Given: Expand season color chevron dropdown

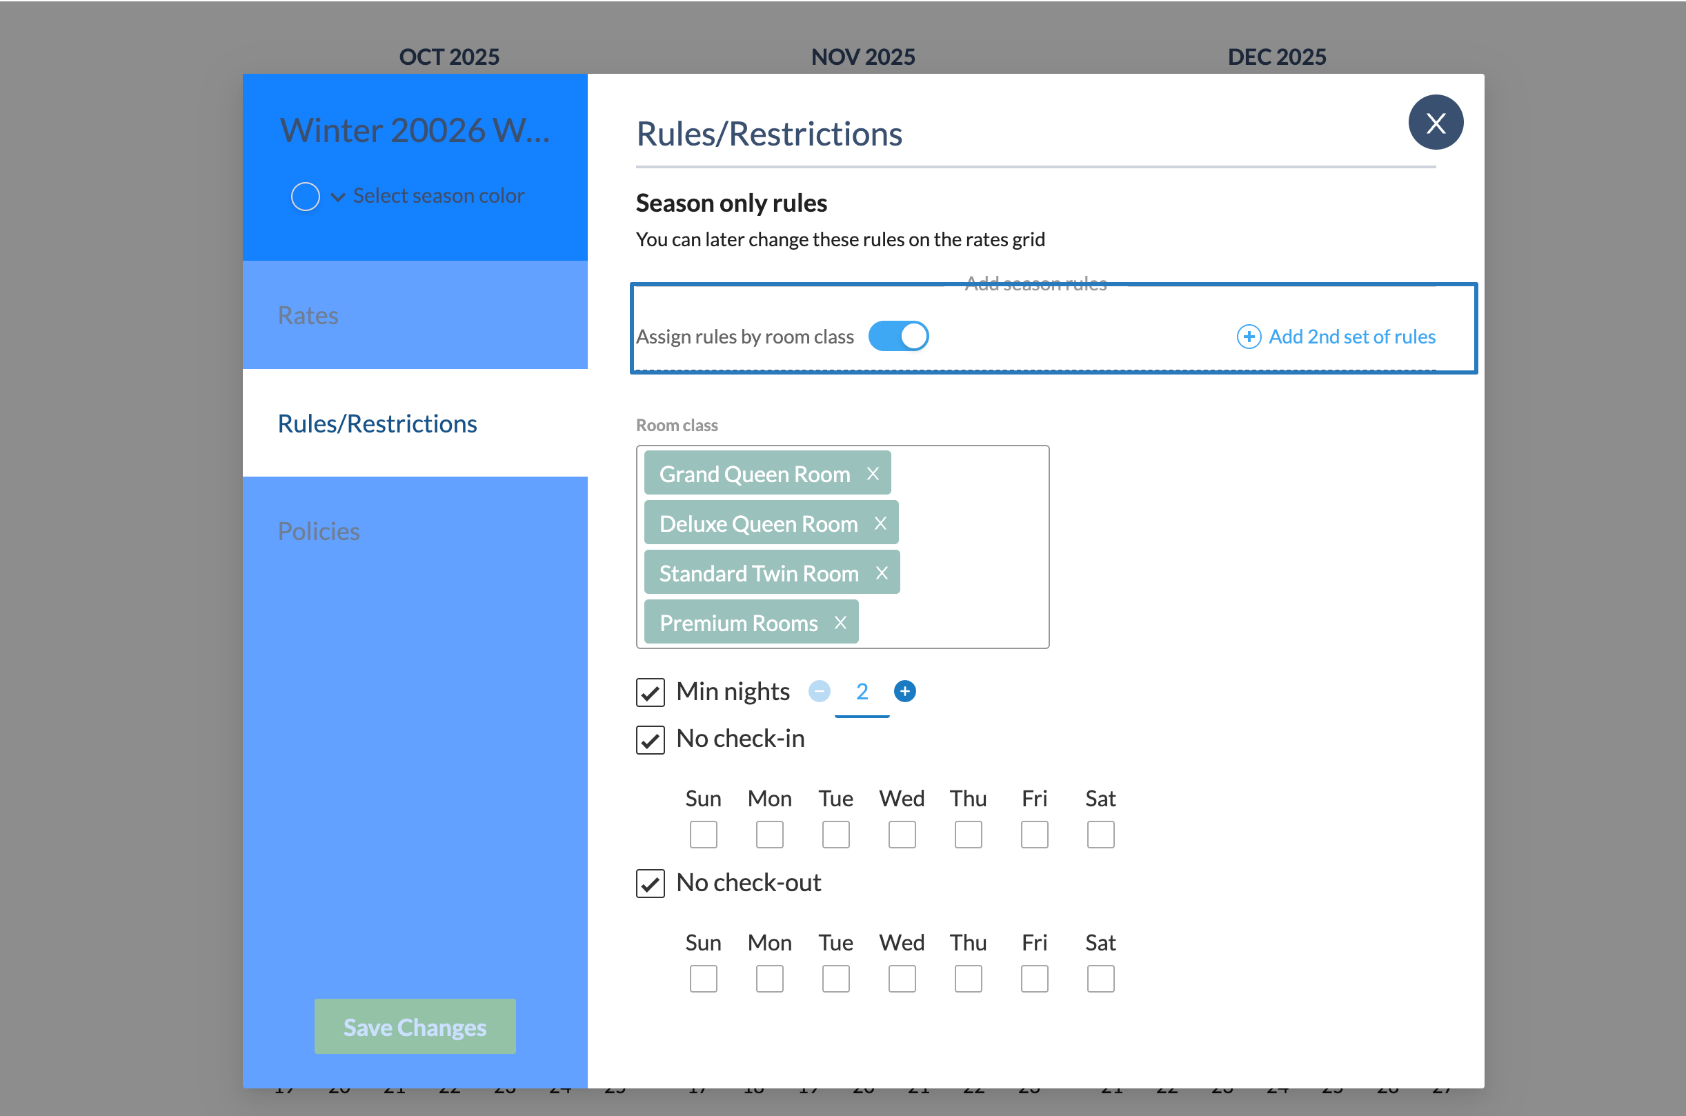Looking at the screenshot, I should point(338,197).
